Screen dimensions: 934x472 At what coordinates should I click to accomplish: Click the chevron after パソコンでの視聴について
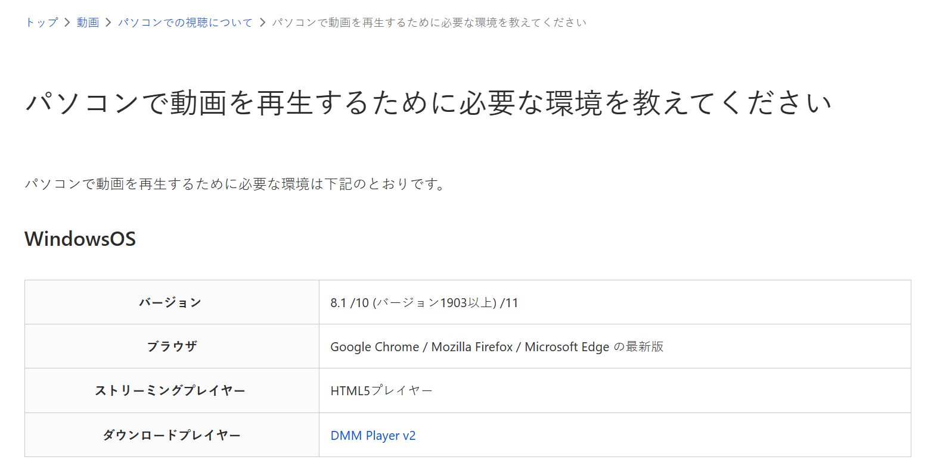tap(261, 22)
